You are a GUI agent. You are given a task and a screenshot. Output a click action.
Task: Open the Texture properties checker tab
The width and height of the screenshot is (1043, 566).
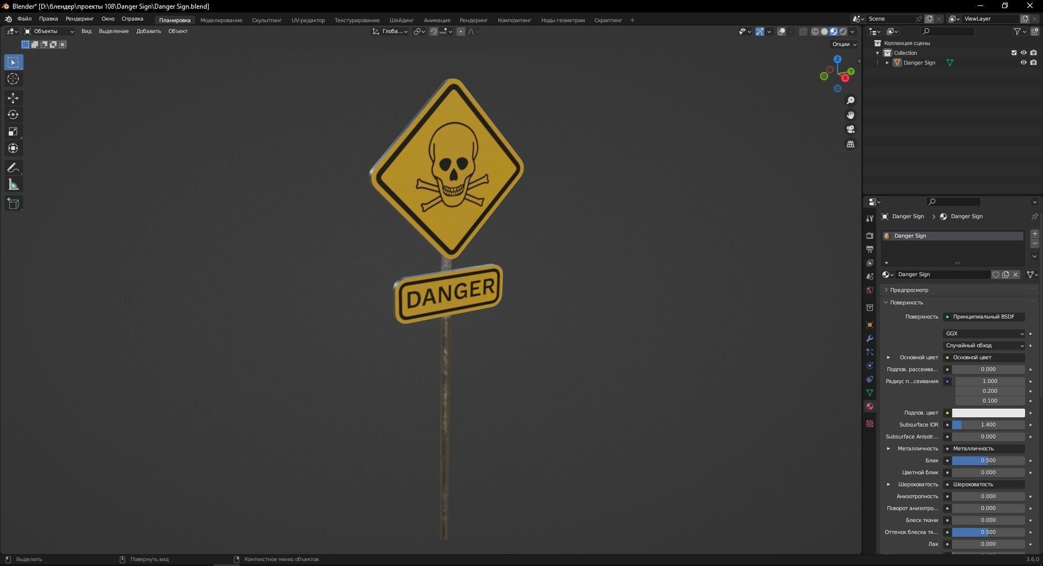pyautogui.click(x=870, y=423)
